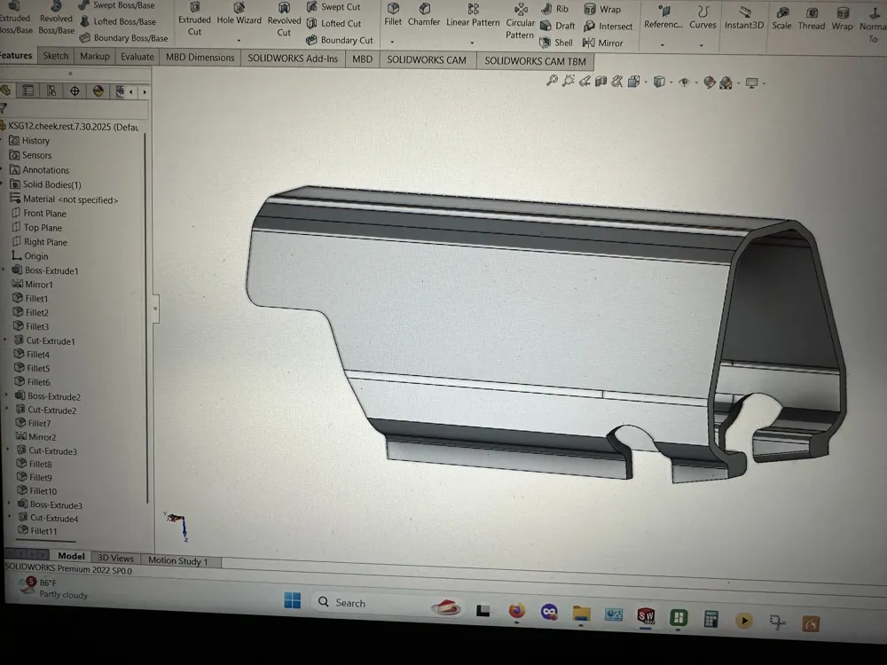Open the Appearances color sphere tab
Viewport: 887px width, 665px height.
click(98, 91)
